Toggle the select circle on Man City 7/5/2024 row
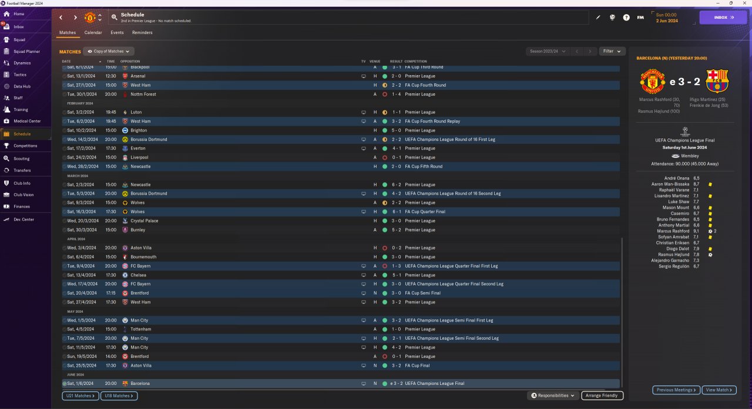Viewport: 752px width, 409px height. 65,338
